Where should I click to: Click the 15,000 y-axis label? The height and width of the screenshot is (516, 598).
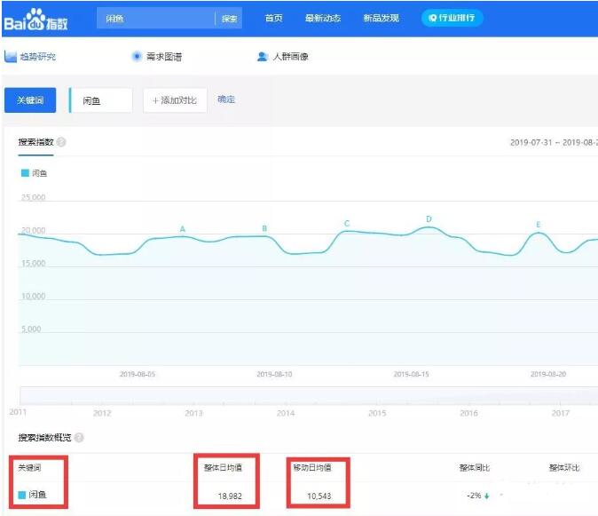pos(33,264)
